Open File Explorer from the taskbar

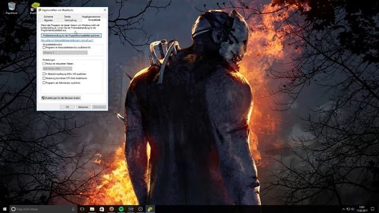point(92,209)
